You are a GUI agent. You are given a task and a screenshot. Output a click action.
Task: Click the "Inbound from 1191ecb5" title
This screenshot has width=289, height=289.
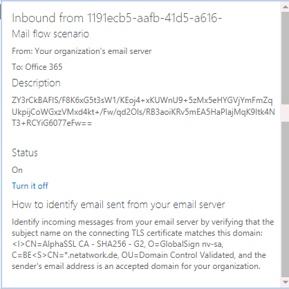[117, 18]
